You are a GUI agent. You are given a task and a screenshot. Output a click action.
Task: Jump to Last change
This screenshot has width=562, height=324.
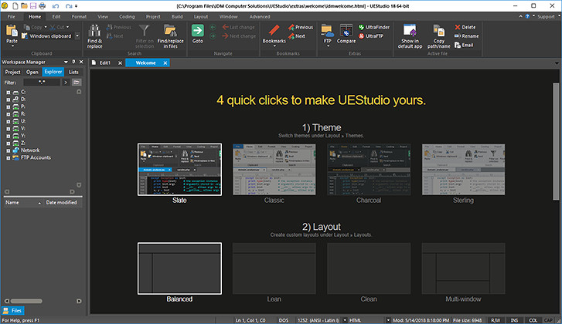coord(238,27)
